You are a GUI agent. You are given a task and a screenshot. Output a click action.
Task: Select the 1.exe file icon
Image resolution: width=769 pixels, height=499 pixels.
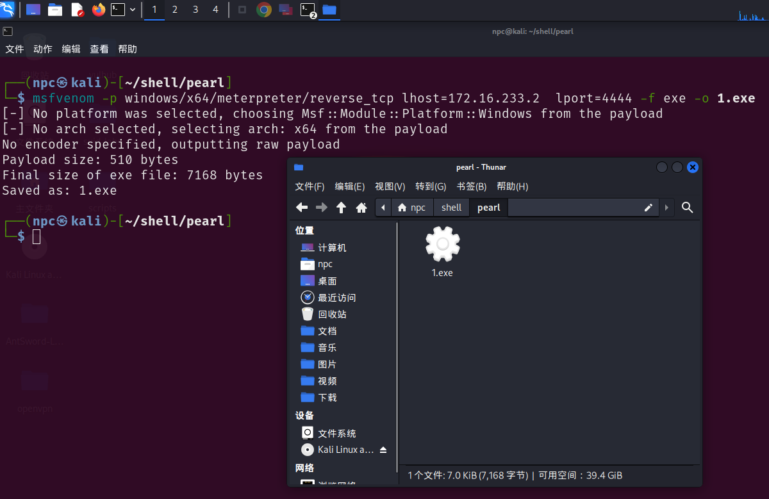(442, 245)
